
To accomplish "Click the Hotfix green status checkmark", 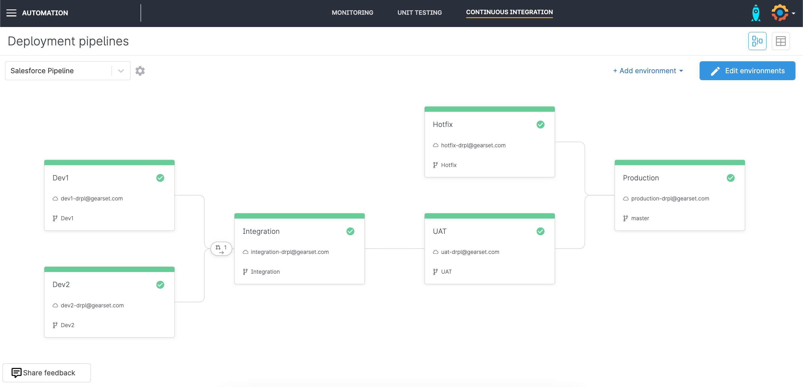I will click(x=540, y=124).
